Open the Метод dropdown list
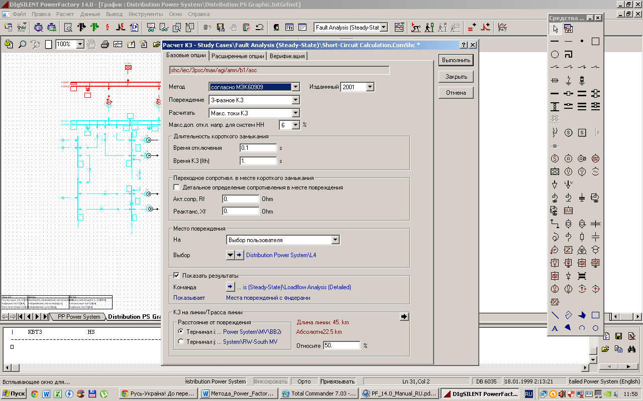643x401 pixels. point(295,87)
